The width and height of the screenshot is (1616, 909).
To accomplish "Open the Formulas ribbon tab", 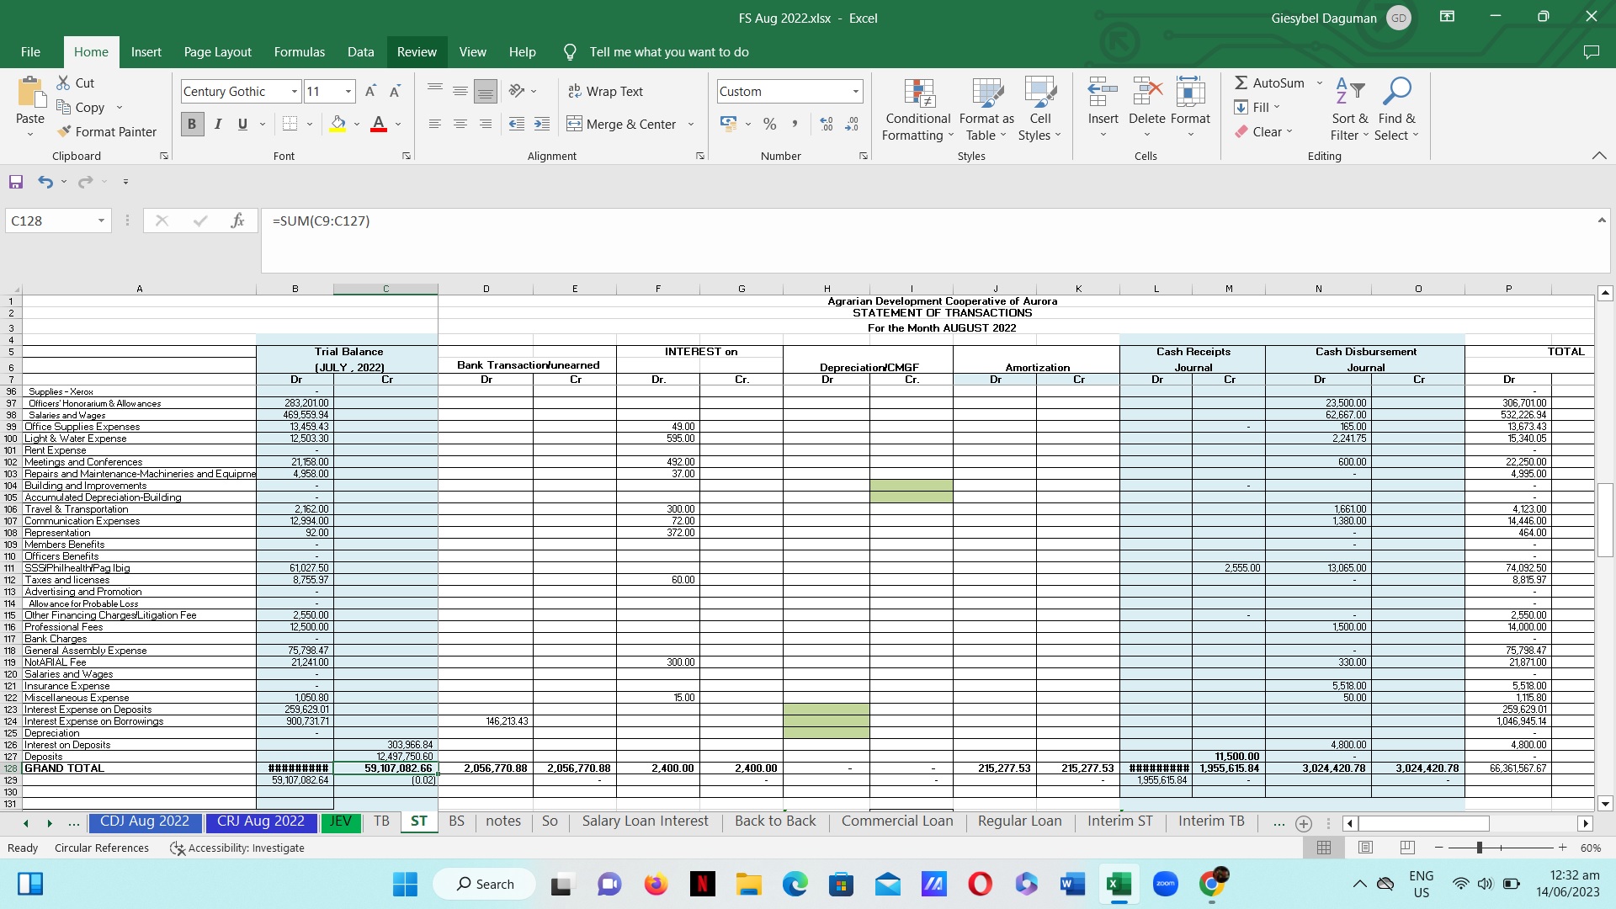I will point(299,51).
